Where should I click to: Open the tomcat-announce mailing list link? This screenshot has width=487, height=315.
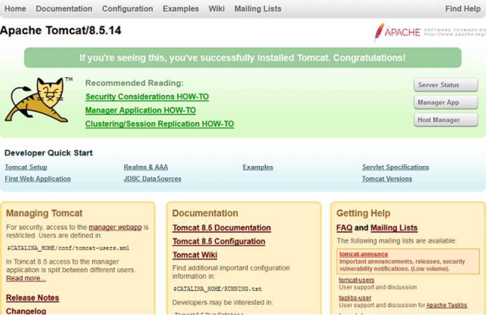(x=364, y=254)
